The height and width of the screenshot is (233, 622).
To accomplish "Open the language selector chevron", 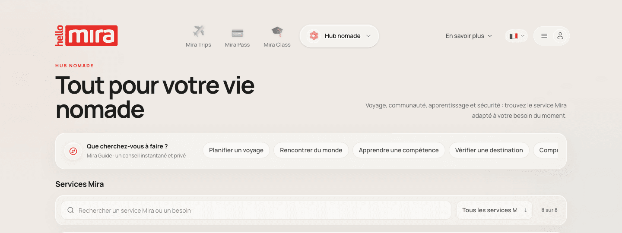I will pyautogui.click(x=523, y=36).
